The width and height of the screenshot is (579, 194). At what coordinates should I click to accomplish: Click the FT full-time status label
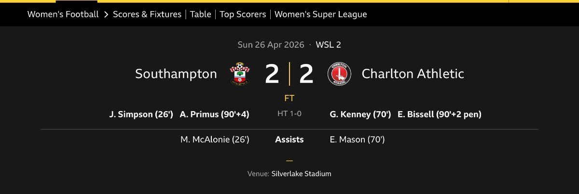pos(289,98)
